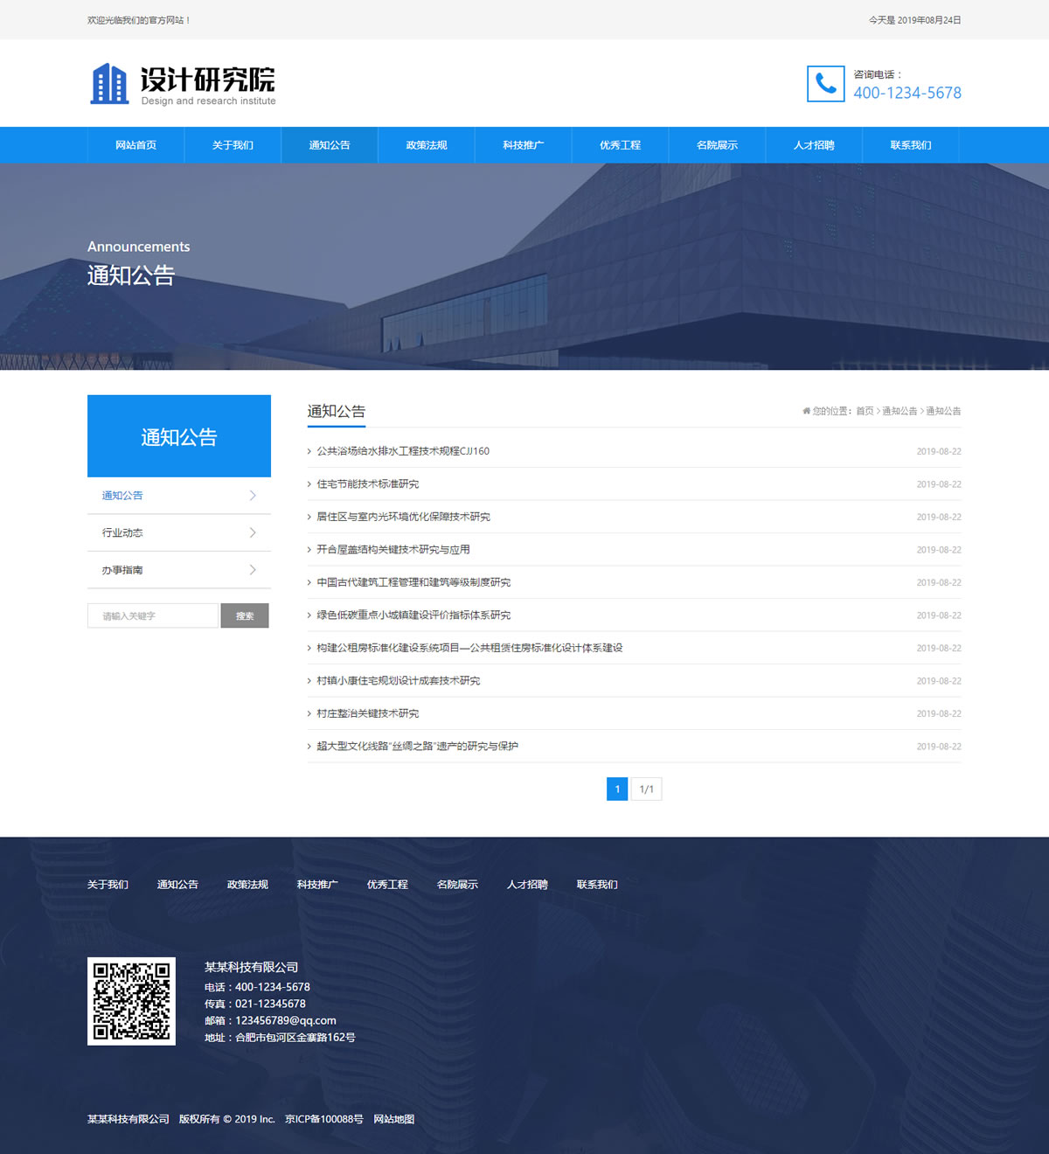The image size is (1049, 1154).
Task: Open article 开合屋盖结构关键技术研究与应用
Action: pyautogui.click(x=393, y=550)
